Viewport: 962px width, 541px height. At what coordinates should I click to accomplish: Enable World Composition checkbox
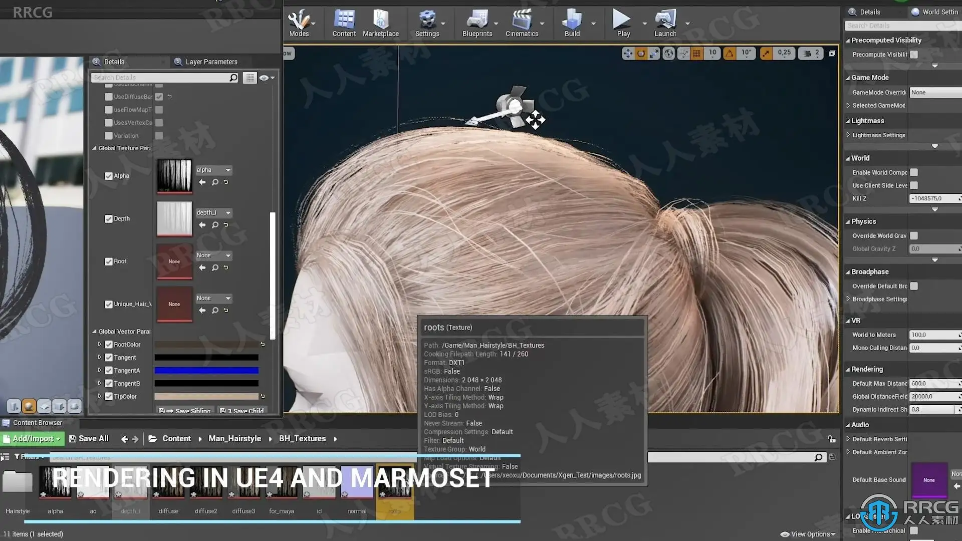(x=914, y=172)
